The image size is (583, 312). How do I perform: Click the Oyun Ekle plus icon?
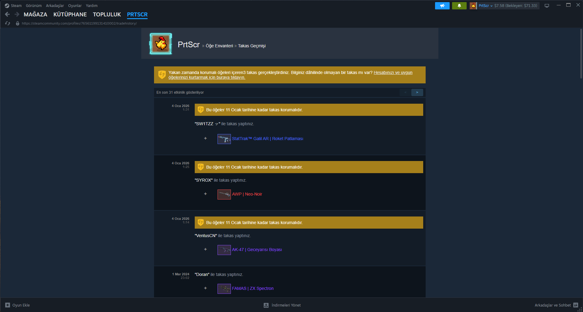pyautogui.click(x=8, y=305)
